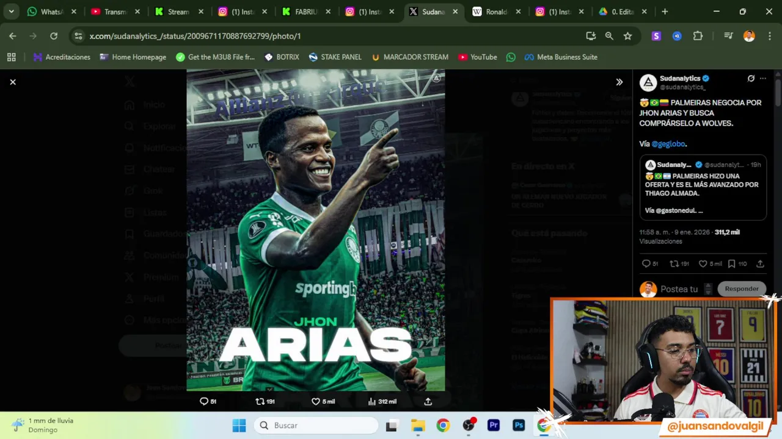Open the YouTube bookmark
This screenshot has width=782, height=439.
(x=477, y=57)
